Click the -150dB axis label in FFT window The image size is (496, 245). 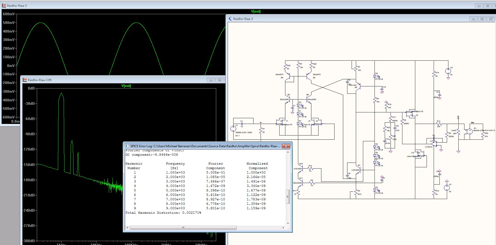[x=29, y=165]
